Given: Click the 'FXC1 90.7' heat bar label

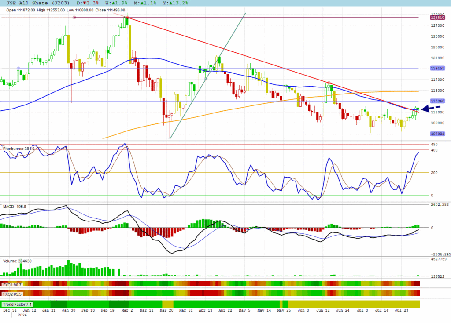Looking at the screenshot, I should point(12,284).
